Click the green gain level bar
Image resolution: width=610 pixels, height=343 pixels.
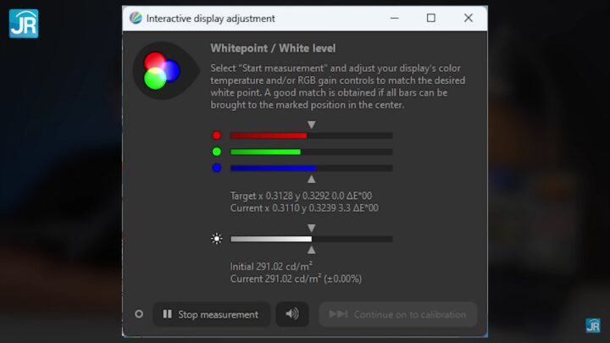click(311, 152)
